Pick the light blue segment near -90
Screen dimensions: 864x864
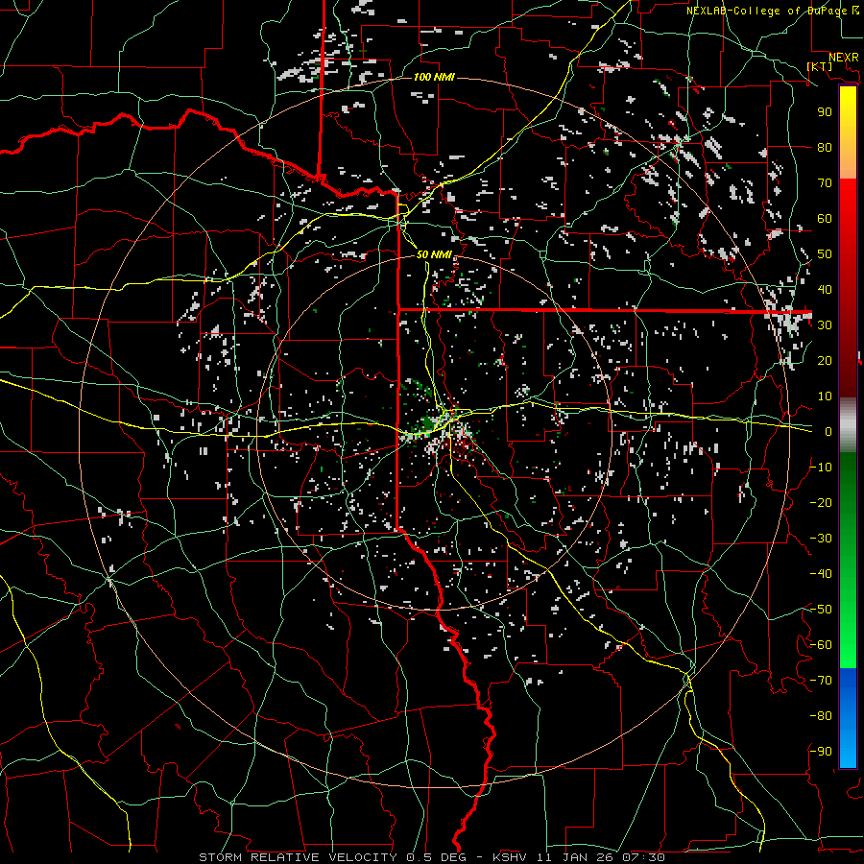[848, 750]
